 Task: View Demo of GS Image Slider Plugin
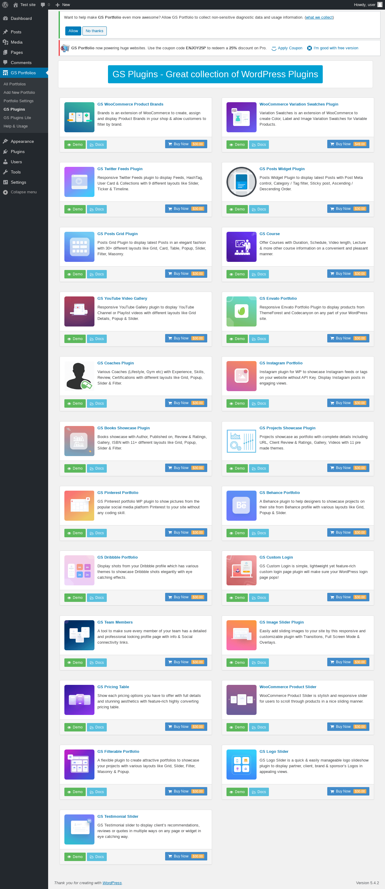(x=237, y=663)
